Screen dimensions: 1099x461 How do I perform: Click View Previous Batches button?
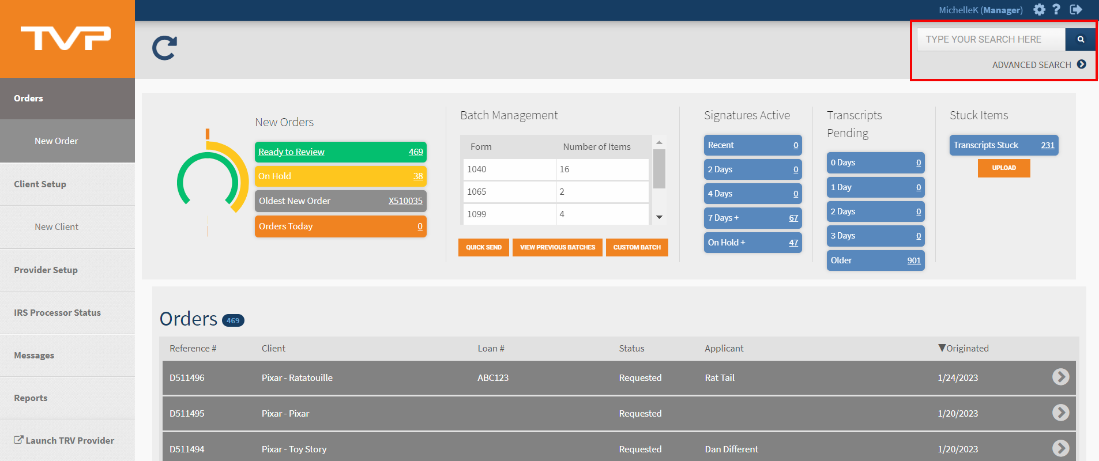(558, 247)
